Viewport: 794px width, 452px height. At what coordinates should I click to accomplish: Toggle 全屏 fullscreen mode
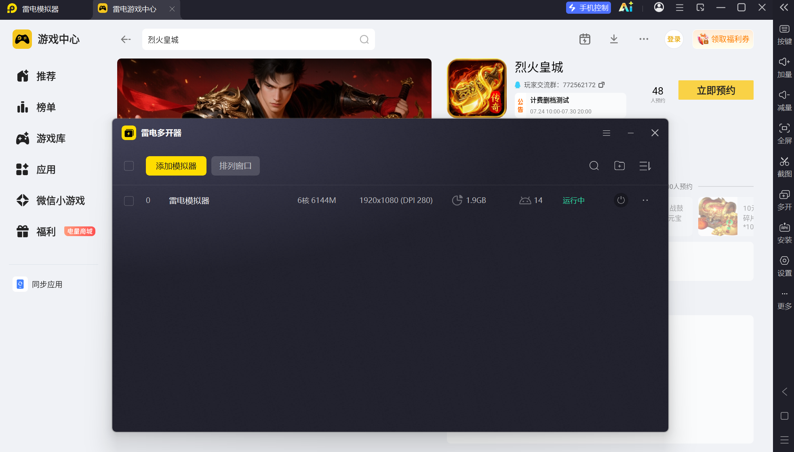pos(784,134)
